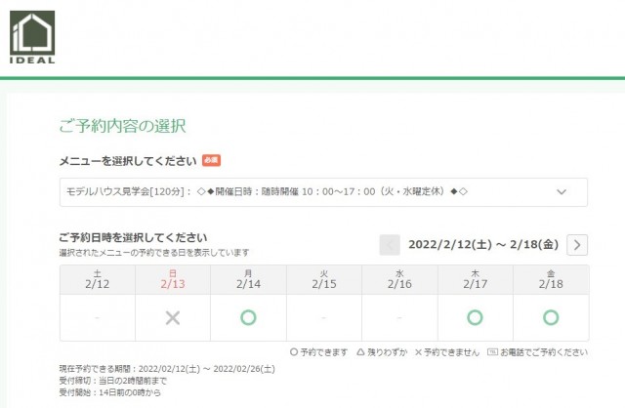Open the モデルハウス見学会 menu dropdown

pos(322,192)
